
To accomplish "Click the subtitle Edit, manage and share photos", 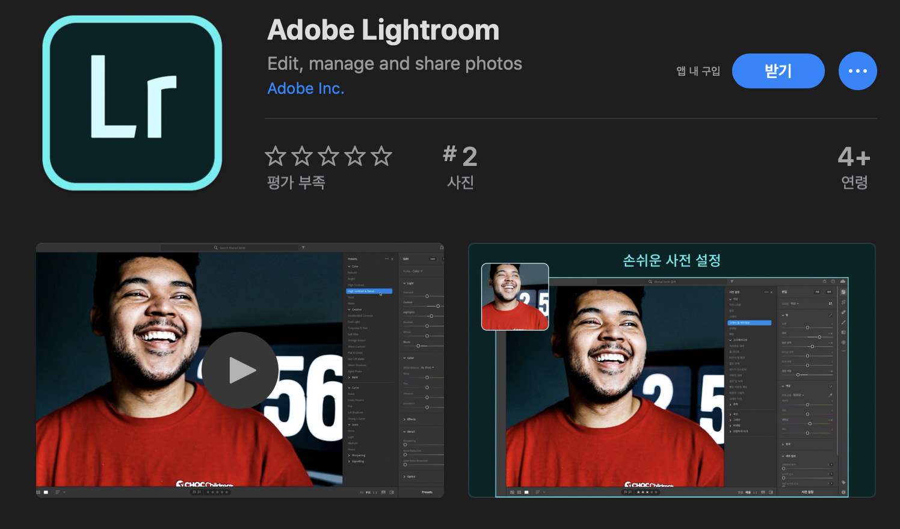I will pos(395,64).
